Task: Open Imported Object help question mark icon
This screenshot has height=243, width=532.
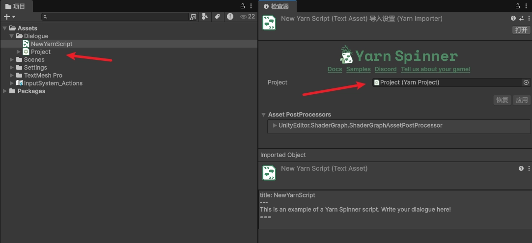Action: click(521, 168)
